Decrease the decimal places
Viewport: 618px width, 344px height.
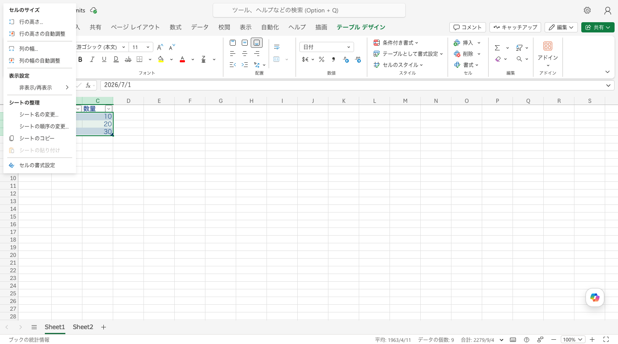click(346, 59)
